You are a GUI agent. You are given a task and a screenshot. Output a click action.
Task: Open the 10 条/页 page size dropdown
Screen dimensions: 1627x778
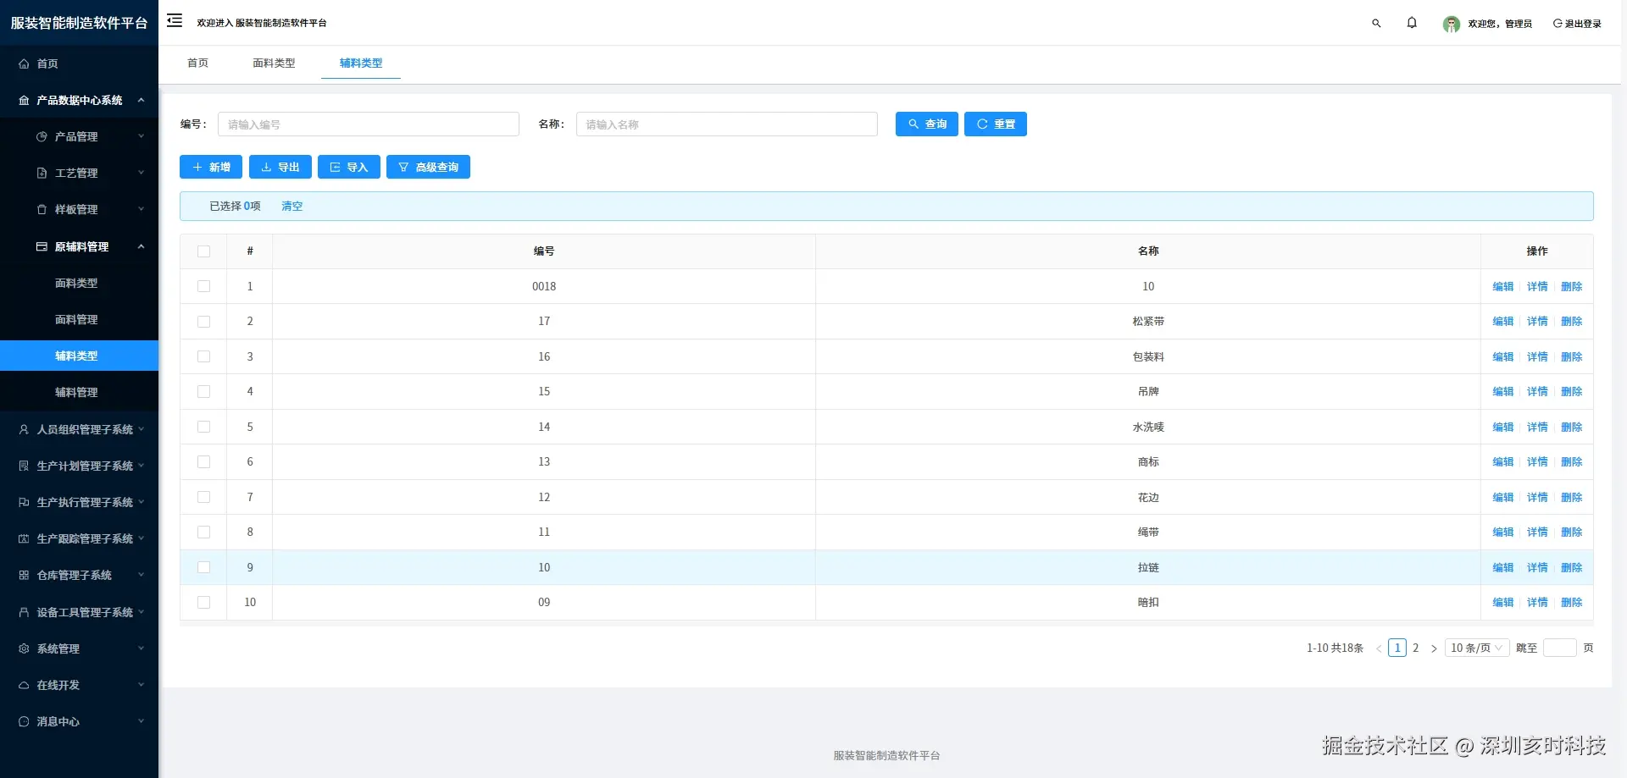(1476, 648)
